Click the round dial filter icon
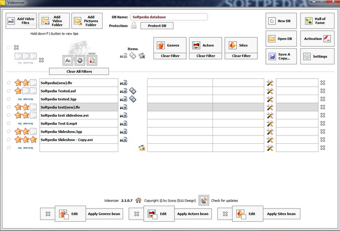 (x=80, y=60)
